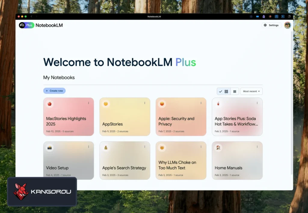This screenshot has height=213, width=308.
Task: Click the 'Feb 7, 2025 · 2 sources' text
Action: 171,131
